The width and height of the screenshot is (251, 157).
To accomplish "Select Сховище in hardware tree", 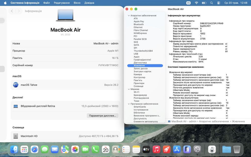I will pos(139,86).
